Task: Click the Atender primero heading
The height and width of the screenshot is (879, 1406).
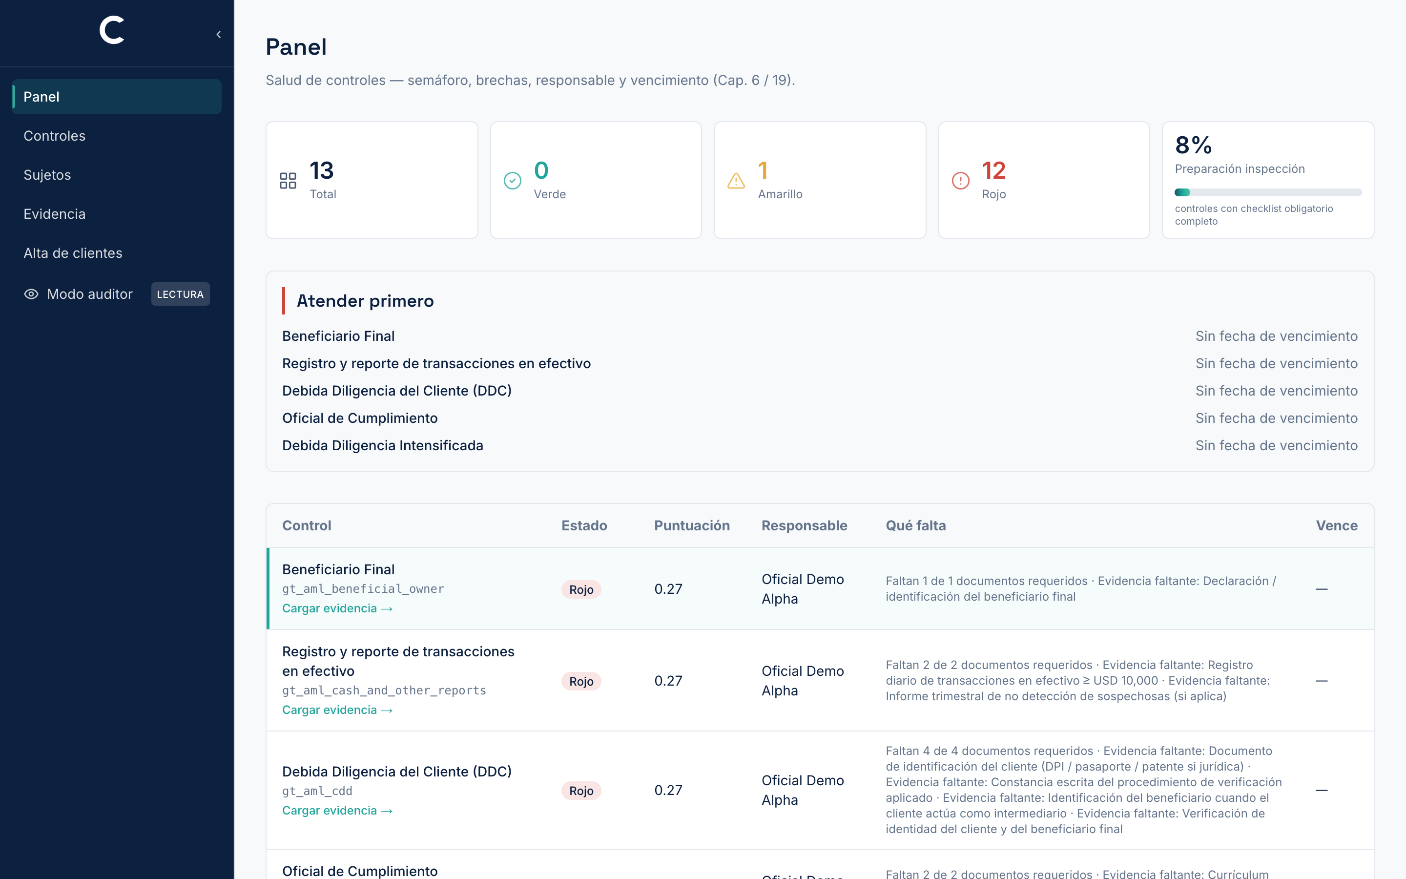Action: (365, 300)
